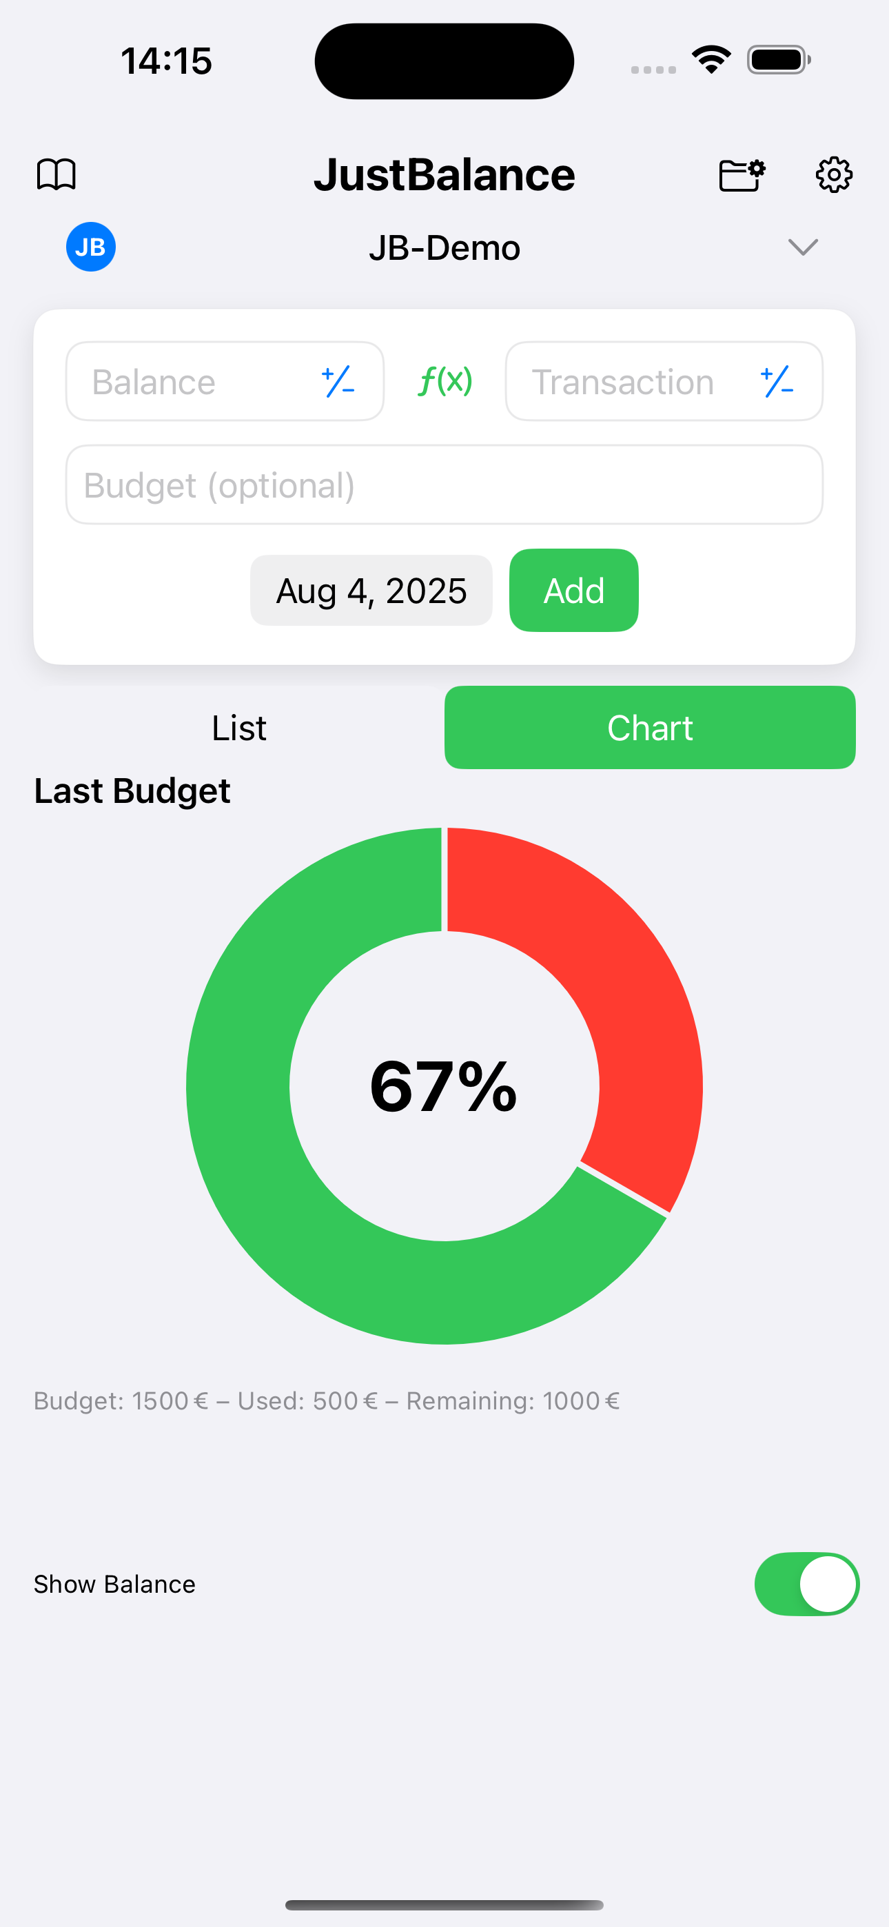This screenshot has height=1927, width=889.
Task: Open the settings gear icon
Action: coord(834,175)
